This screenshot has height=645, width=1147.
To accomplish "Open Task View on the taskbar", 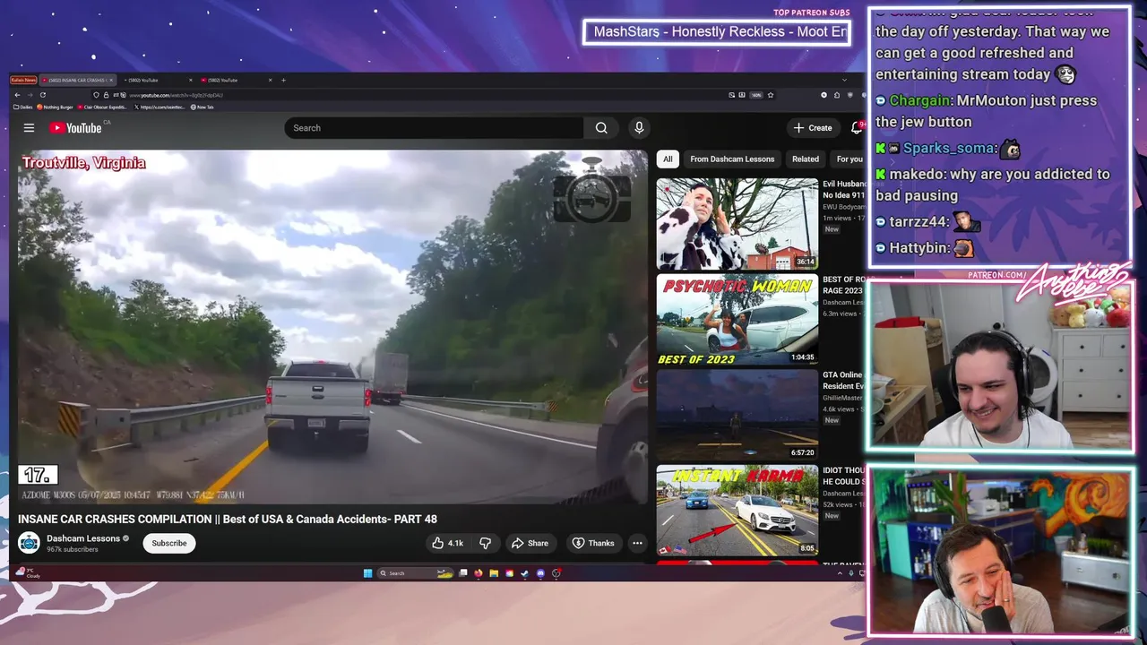I will (463, 573).
